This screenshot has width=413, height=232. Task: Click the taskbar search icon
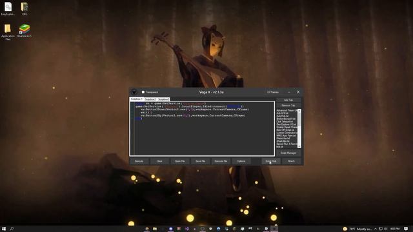pos(12,229)
